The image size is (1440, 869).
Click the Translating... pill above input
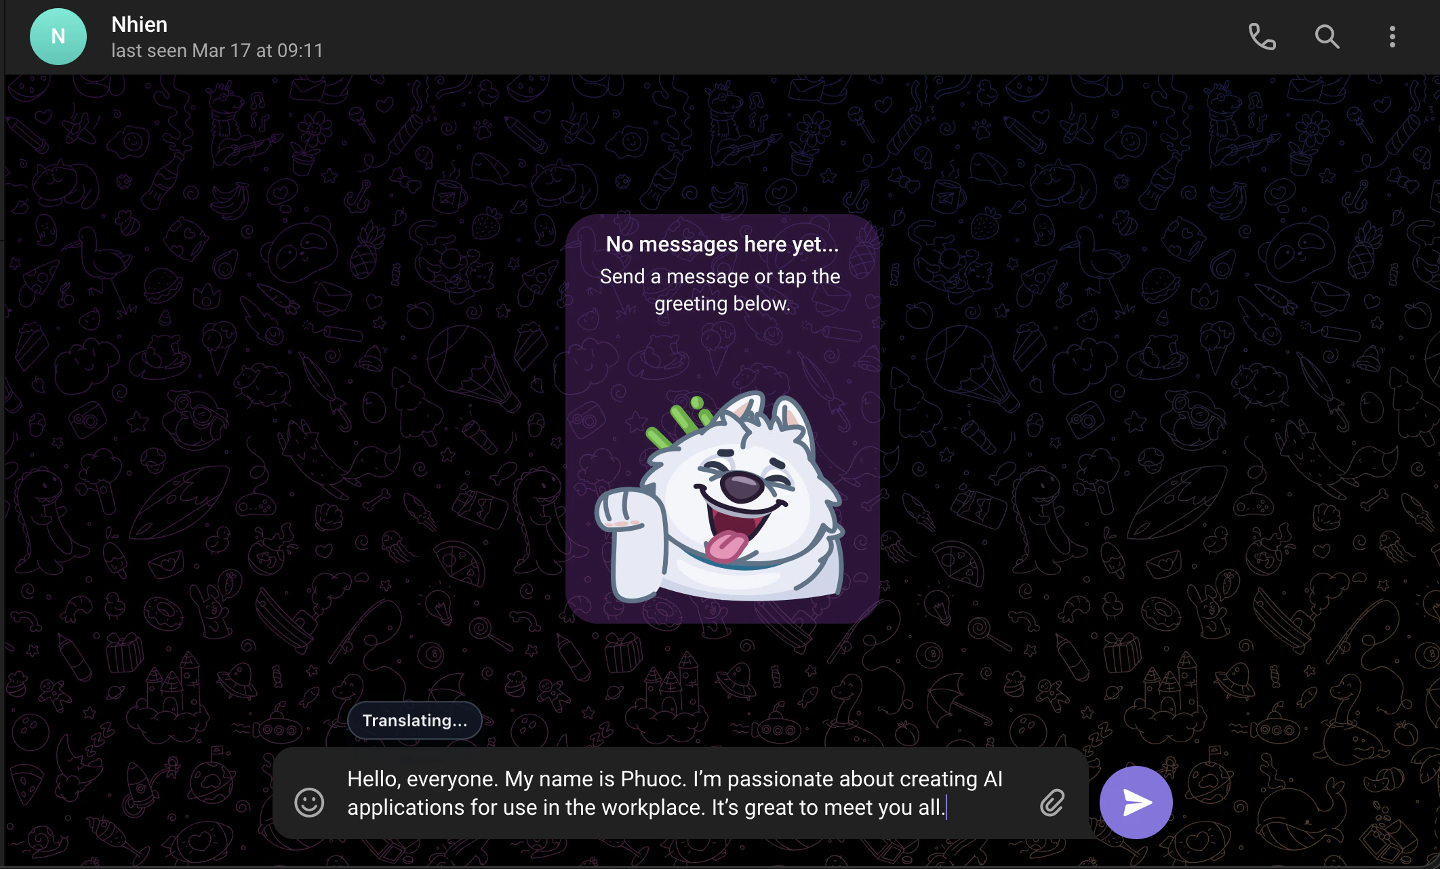(414, 720)
